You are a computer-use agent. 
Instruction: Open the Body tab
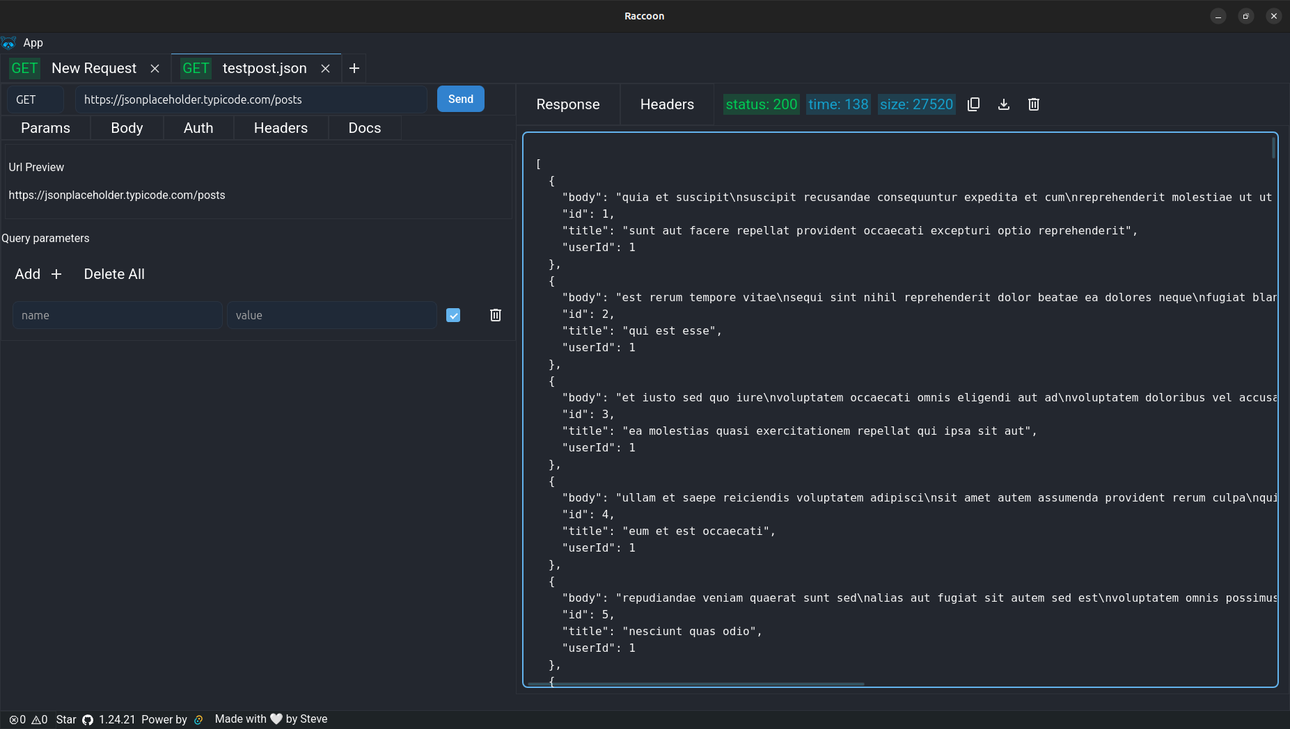127,128
